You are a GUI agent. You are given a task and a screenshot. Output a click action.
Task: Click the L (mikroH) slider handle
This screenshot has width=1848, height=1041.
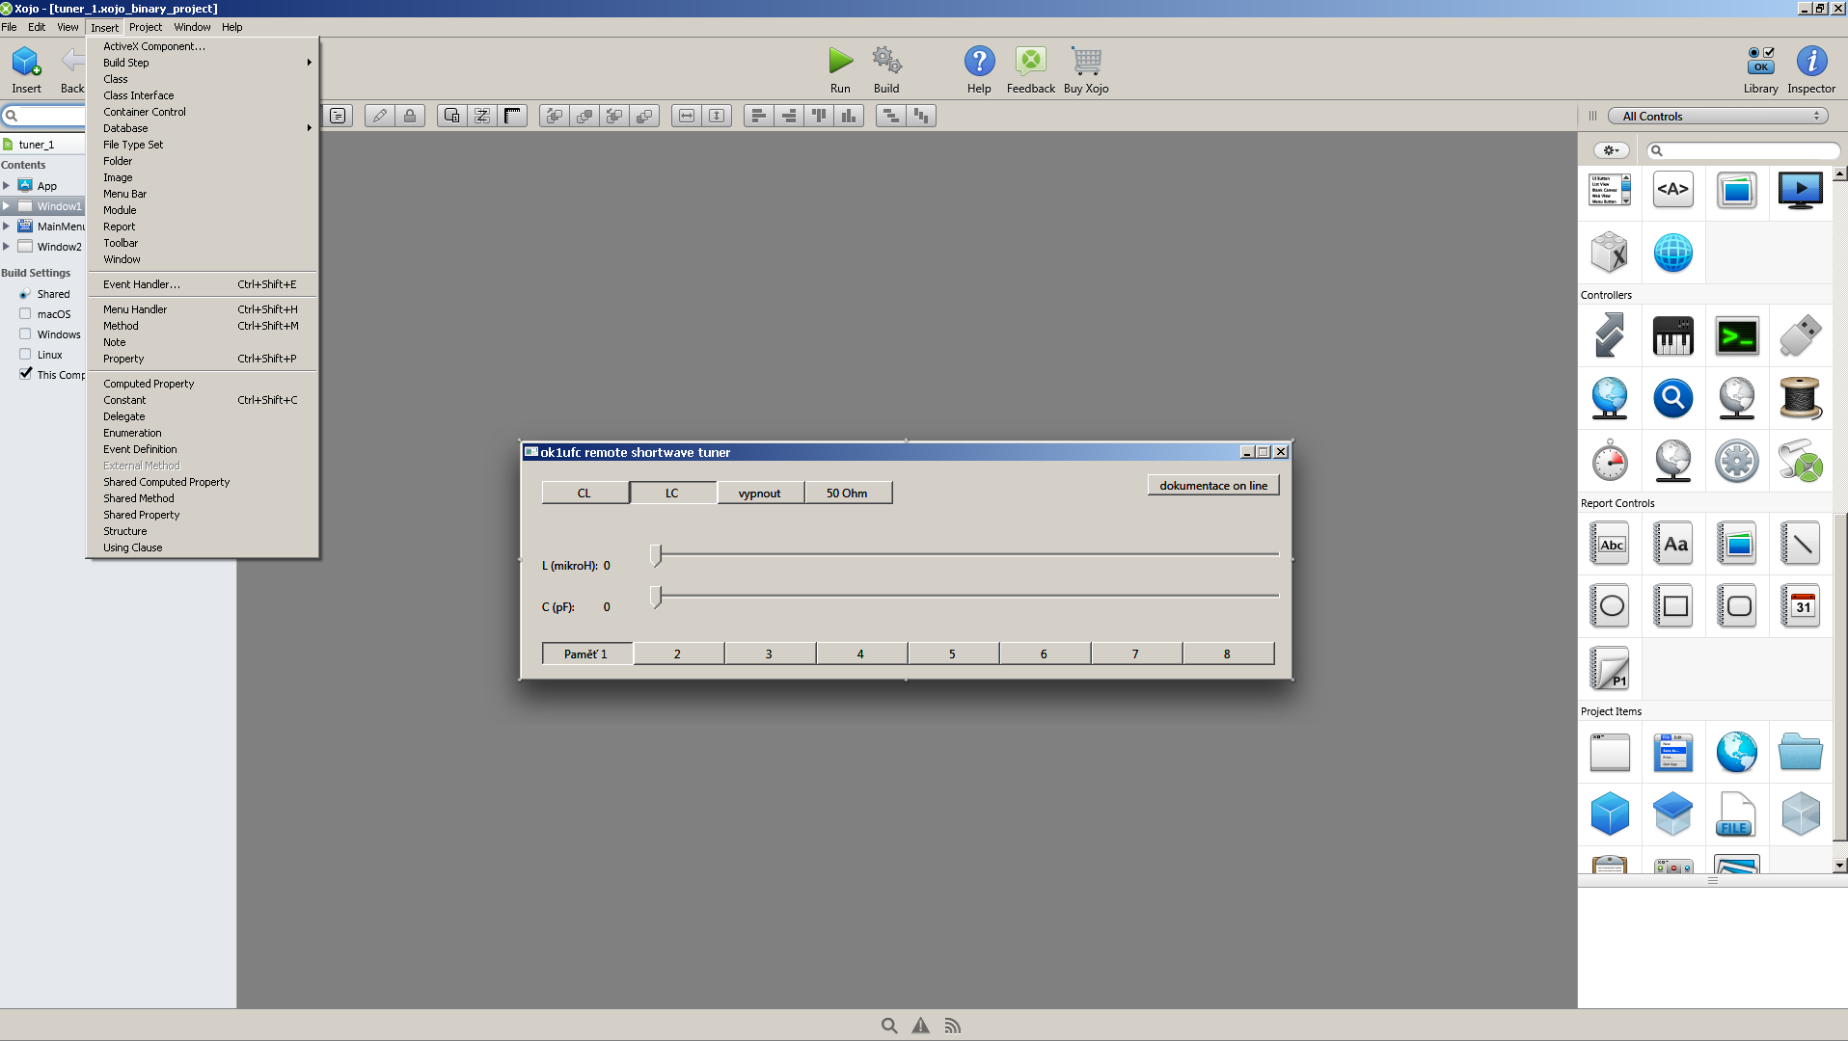tap(656, 555)
